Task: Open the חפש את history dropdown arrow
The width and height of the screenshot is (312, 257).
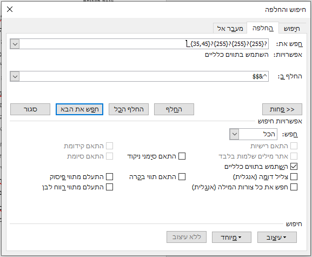Action: pos(15,44)
